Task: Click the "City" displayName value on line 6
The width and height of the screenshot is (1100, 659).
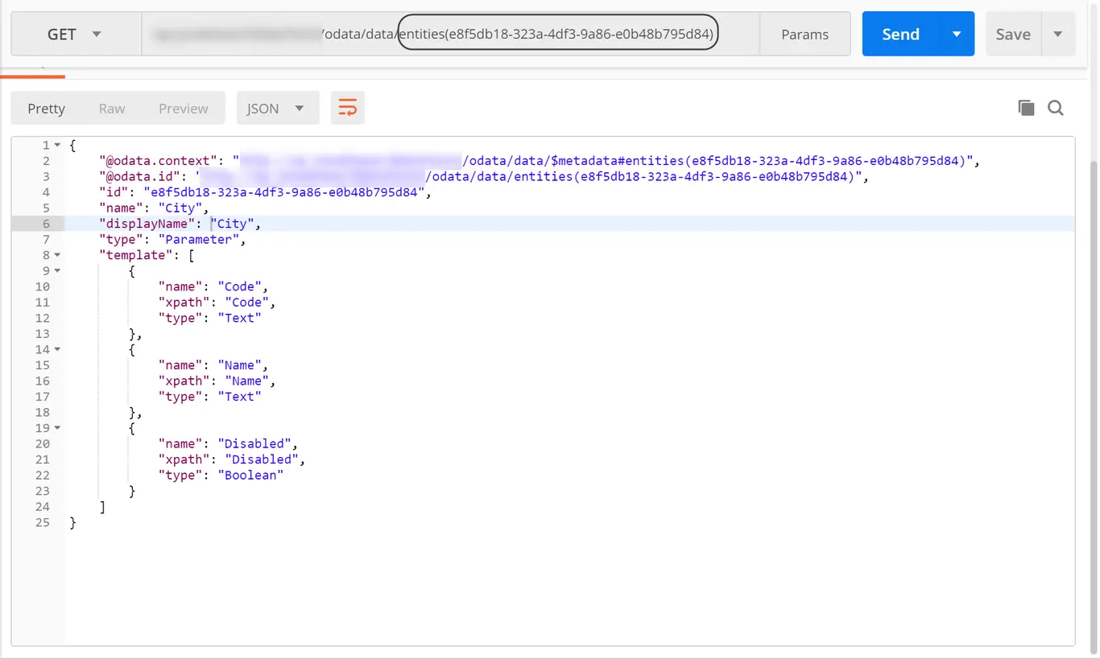Action: (234, 224)
